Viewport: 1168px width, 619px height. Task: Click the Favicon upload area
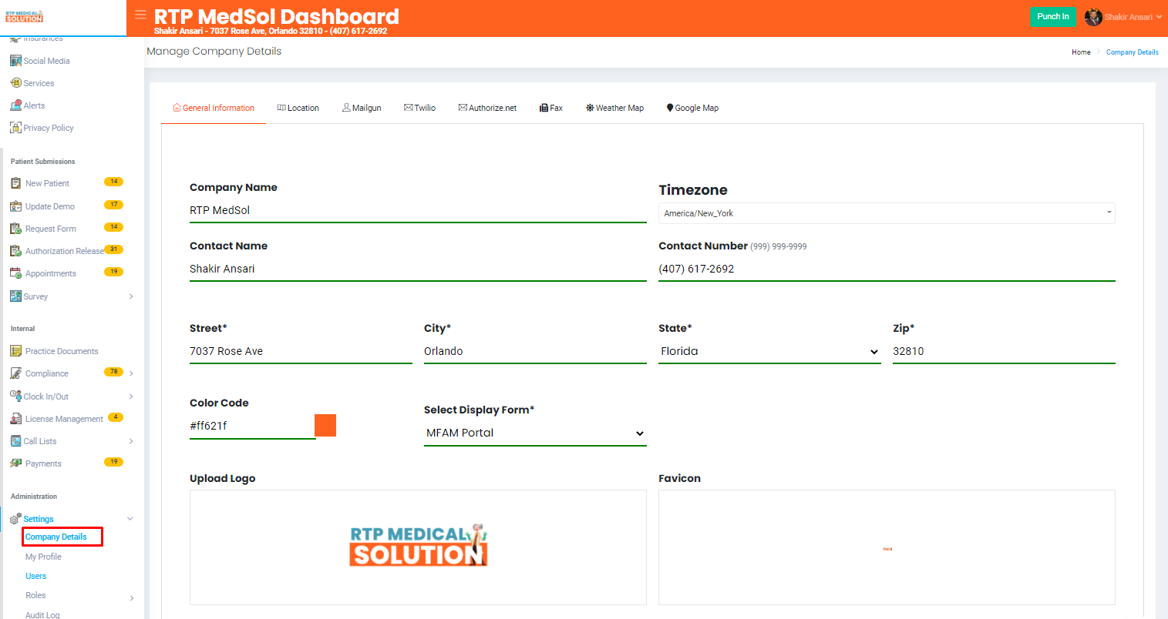pos(887,547)
